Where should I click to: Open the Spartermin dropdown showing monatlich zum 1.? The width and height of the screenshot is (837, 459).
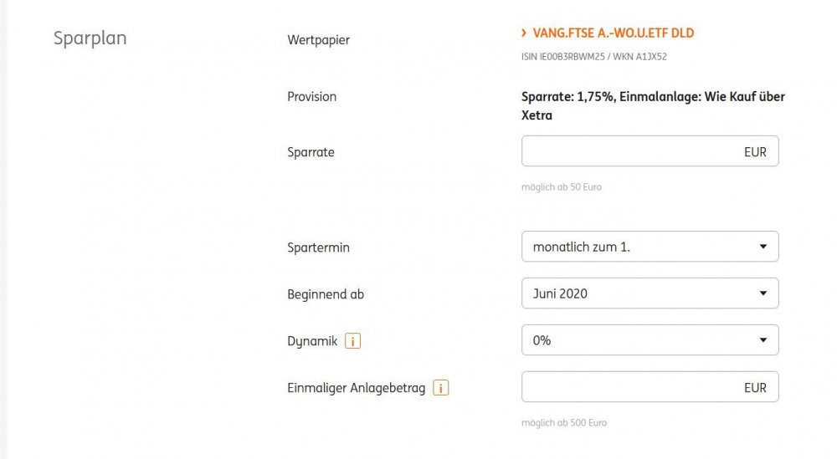[640, 247]
